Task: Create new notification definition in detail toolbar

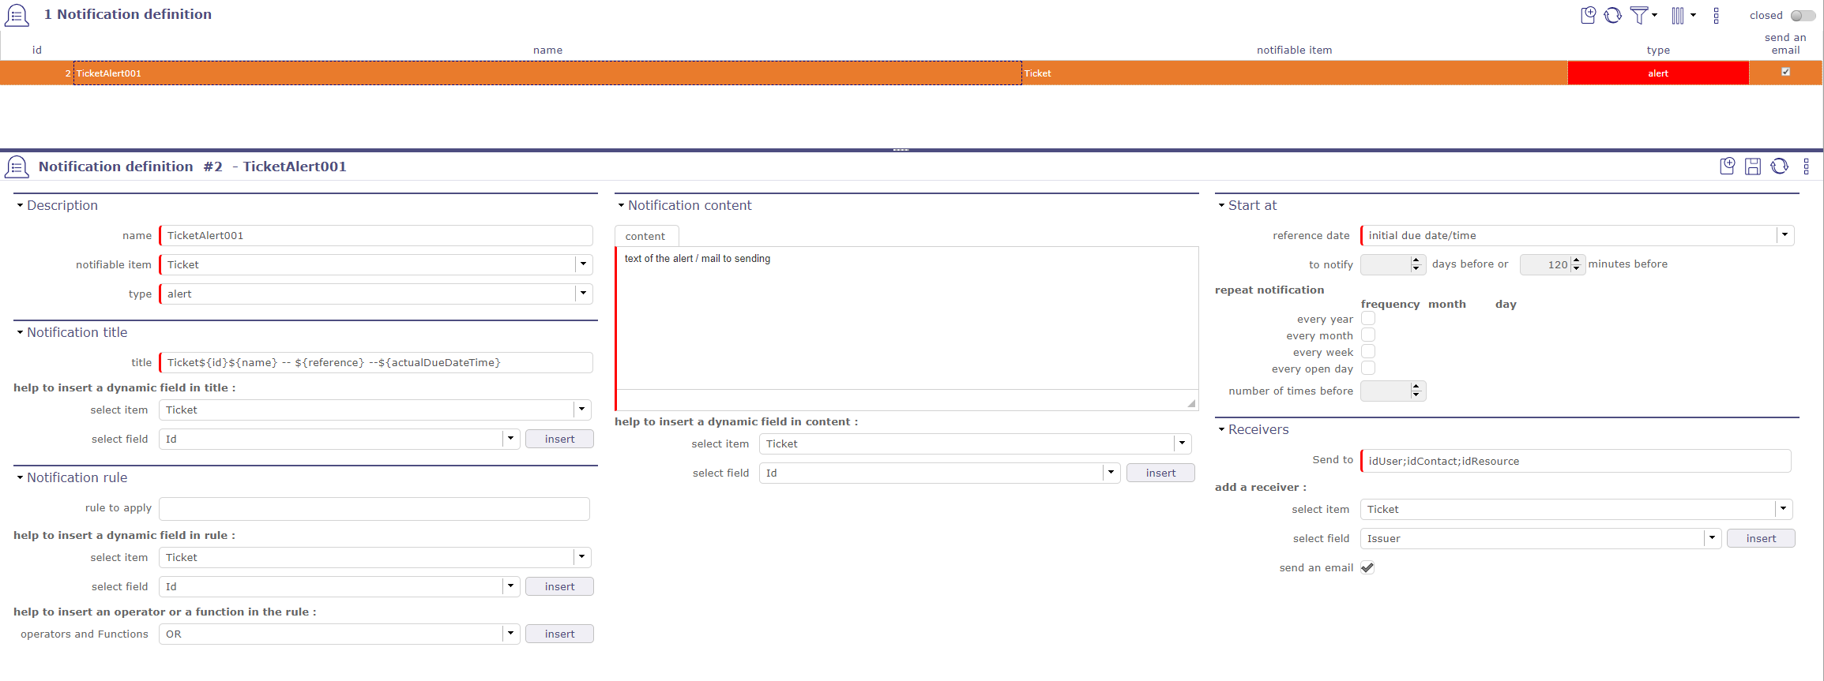Action: [x=1728, y=167]
